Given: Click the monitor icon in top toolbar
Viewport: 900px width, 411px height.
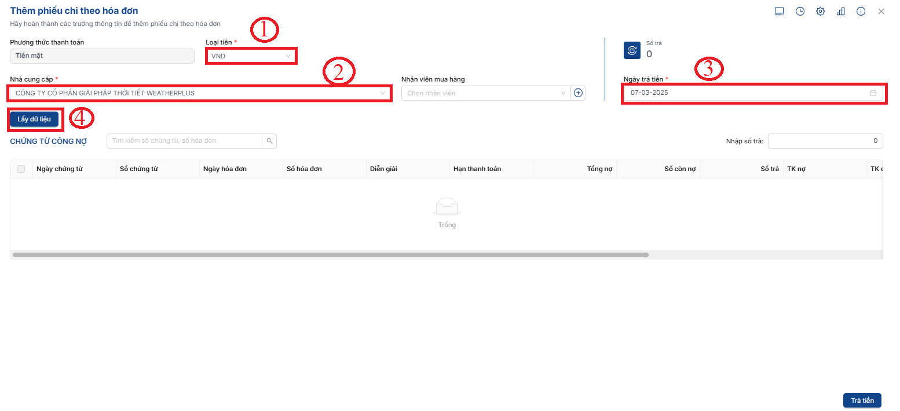Looking at the screenshot, I should (x=779, y=12).
